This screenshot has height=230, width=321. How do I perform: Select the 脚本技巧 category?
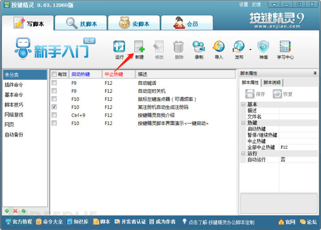click(25, 105)
